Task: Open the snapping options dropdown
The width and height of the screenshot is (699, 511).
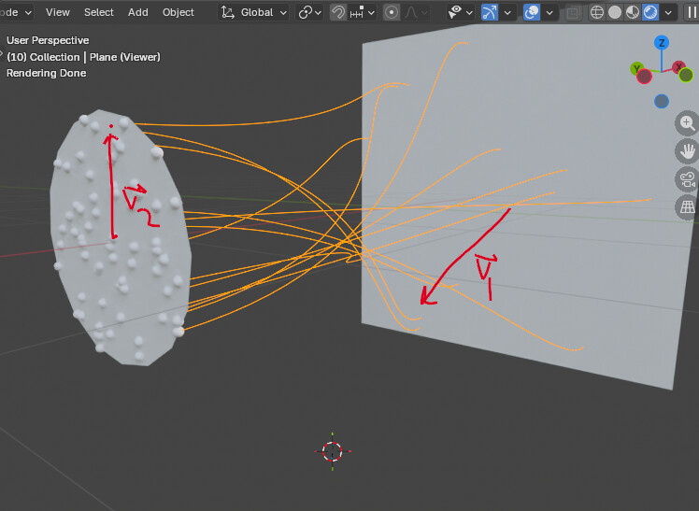Action: tap(362, 12)
